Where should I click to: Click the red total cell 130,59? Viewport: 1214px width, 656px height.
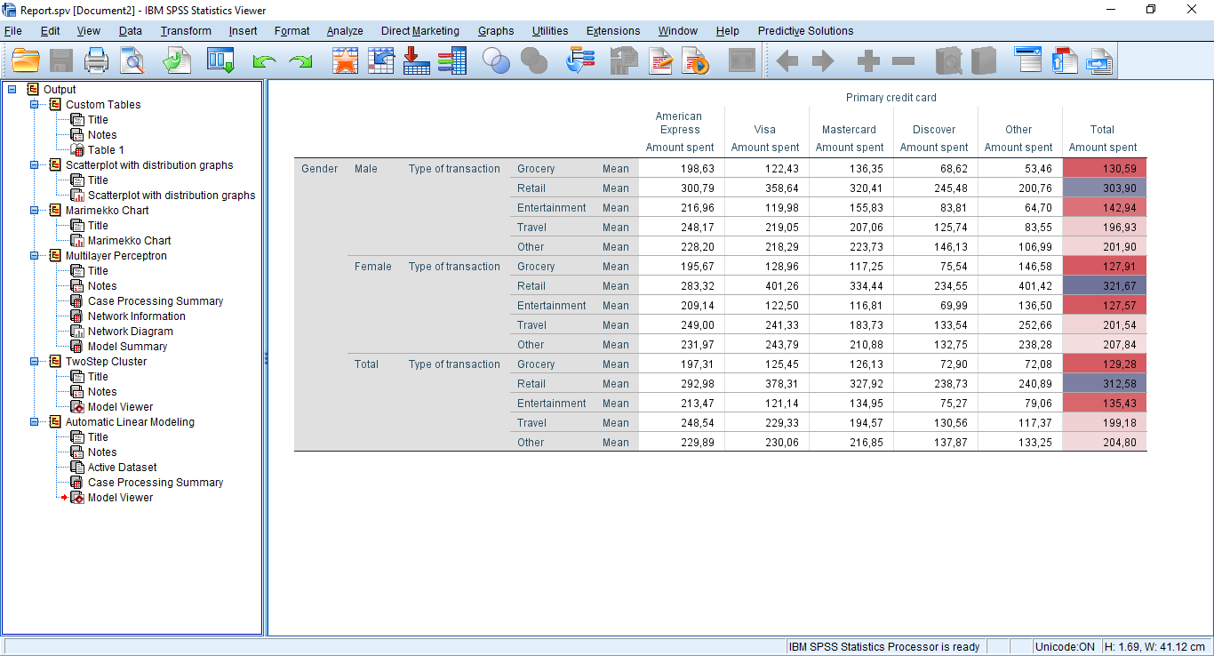[x=1105, y=168]
